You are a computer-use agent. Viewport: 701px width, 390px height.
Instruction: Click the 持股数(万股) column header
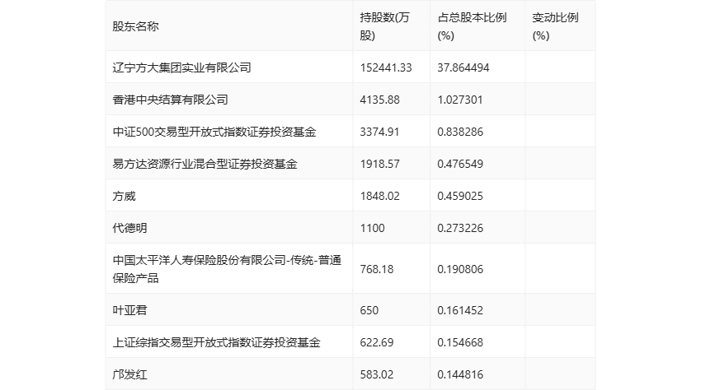pyautogui.click(x=384, y=26)
